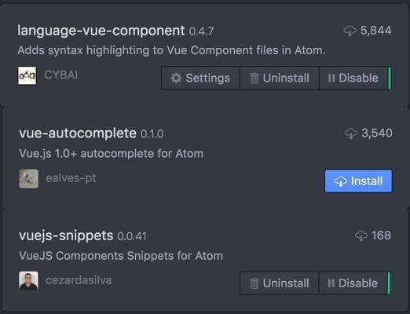The height and width of the screenshot is (314, 410).
Task: Install the vue-autocomplete package
Action: 358,181
